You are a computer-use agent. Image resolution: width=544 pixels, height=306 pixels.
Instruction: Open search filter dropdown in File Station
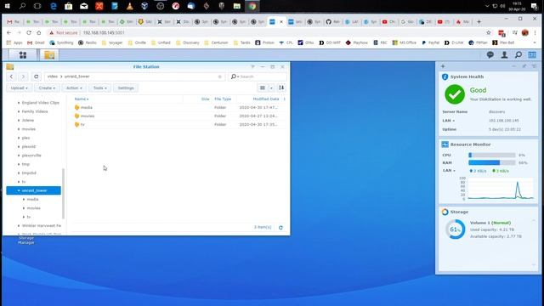(x=235, y=76)
